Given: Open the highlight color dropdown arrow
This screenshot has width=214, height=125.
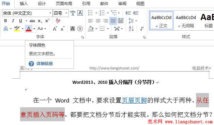Looking at the screenshot, I should [22, 29].
